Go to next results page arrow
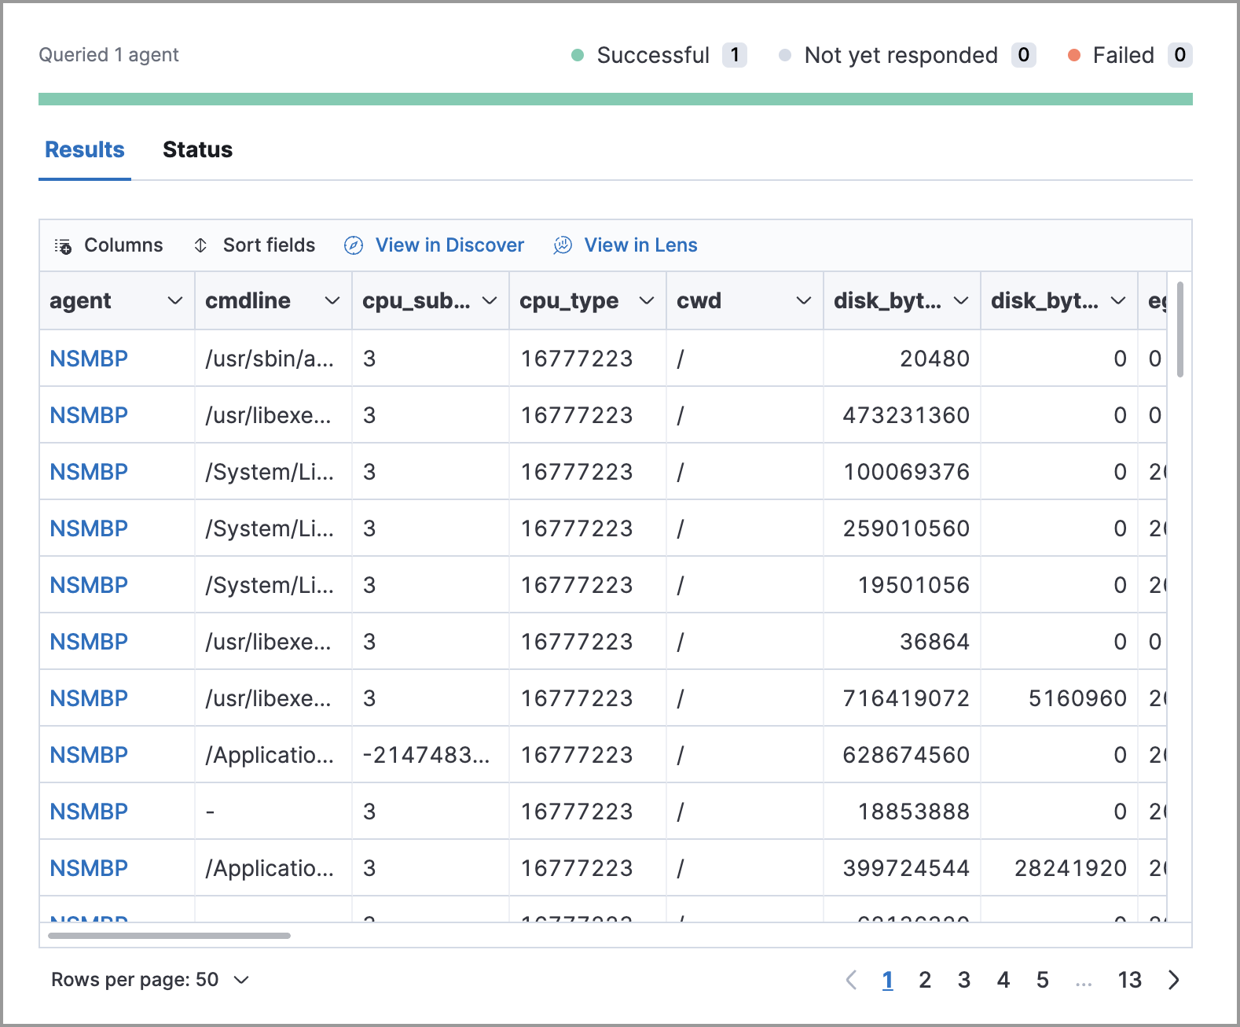The image size is (1240, 1027). (1174, 980)
